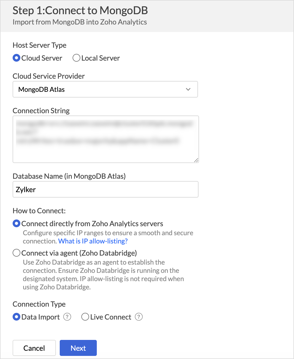
Task: Click the chevron arrow in MongoDB Atlas dropdown
Action: [188, 89]
